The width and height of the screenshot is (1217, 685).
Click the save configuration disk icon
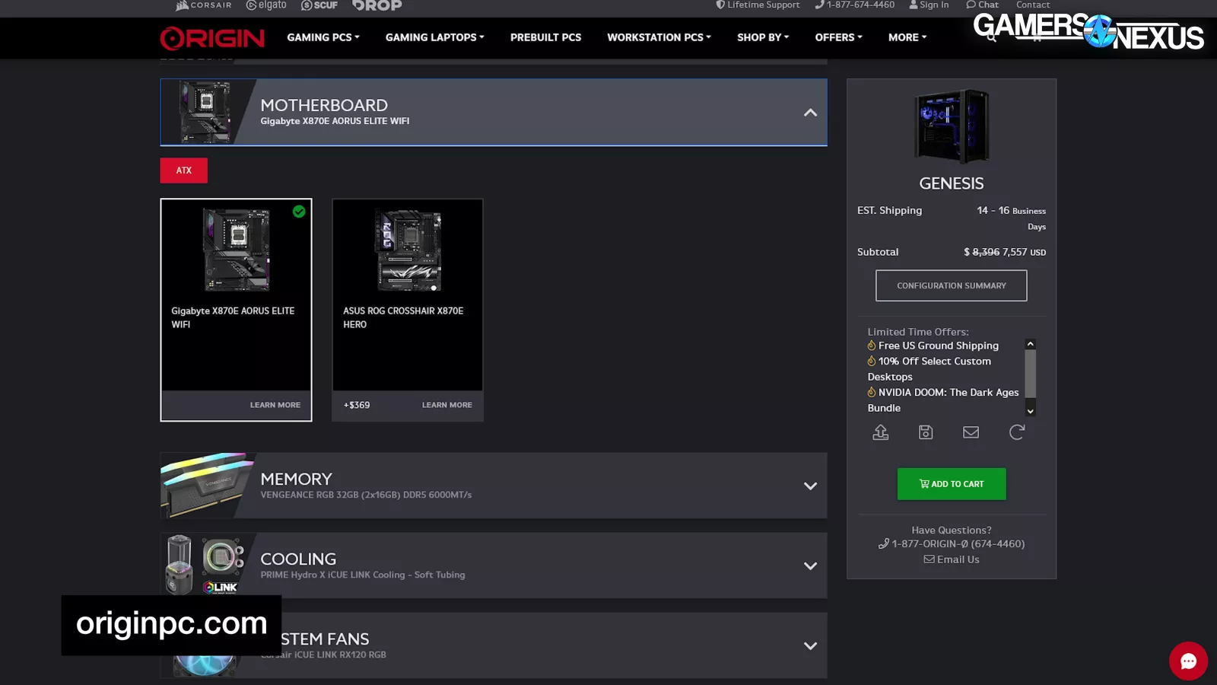click(926, 432)
